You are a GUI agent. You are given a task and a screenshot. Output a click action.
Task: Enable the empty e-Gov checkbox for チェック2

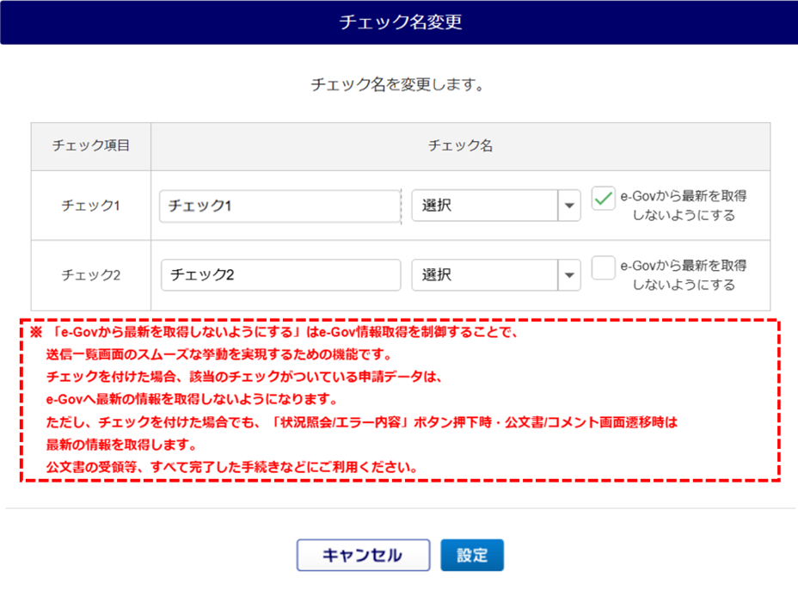point(603,267)
